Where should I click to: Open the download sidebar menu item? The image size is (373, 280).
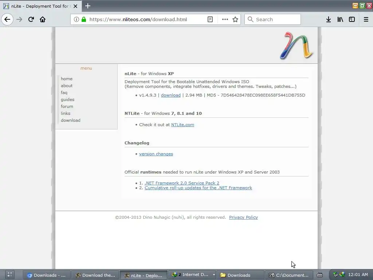pyautogui.click(x=70, y=120)
